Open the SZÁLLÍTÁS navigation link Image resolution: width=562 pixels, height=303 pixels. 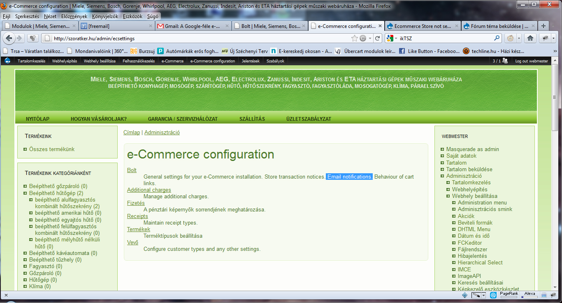252,119
